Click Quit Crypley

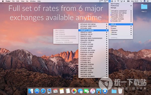(115, 4)
